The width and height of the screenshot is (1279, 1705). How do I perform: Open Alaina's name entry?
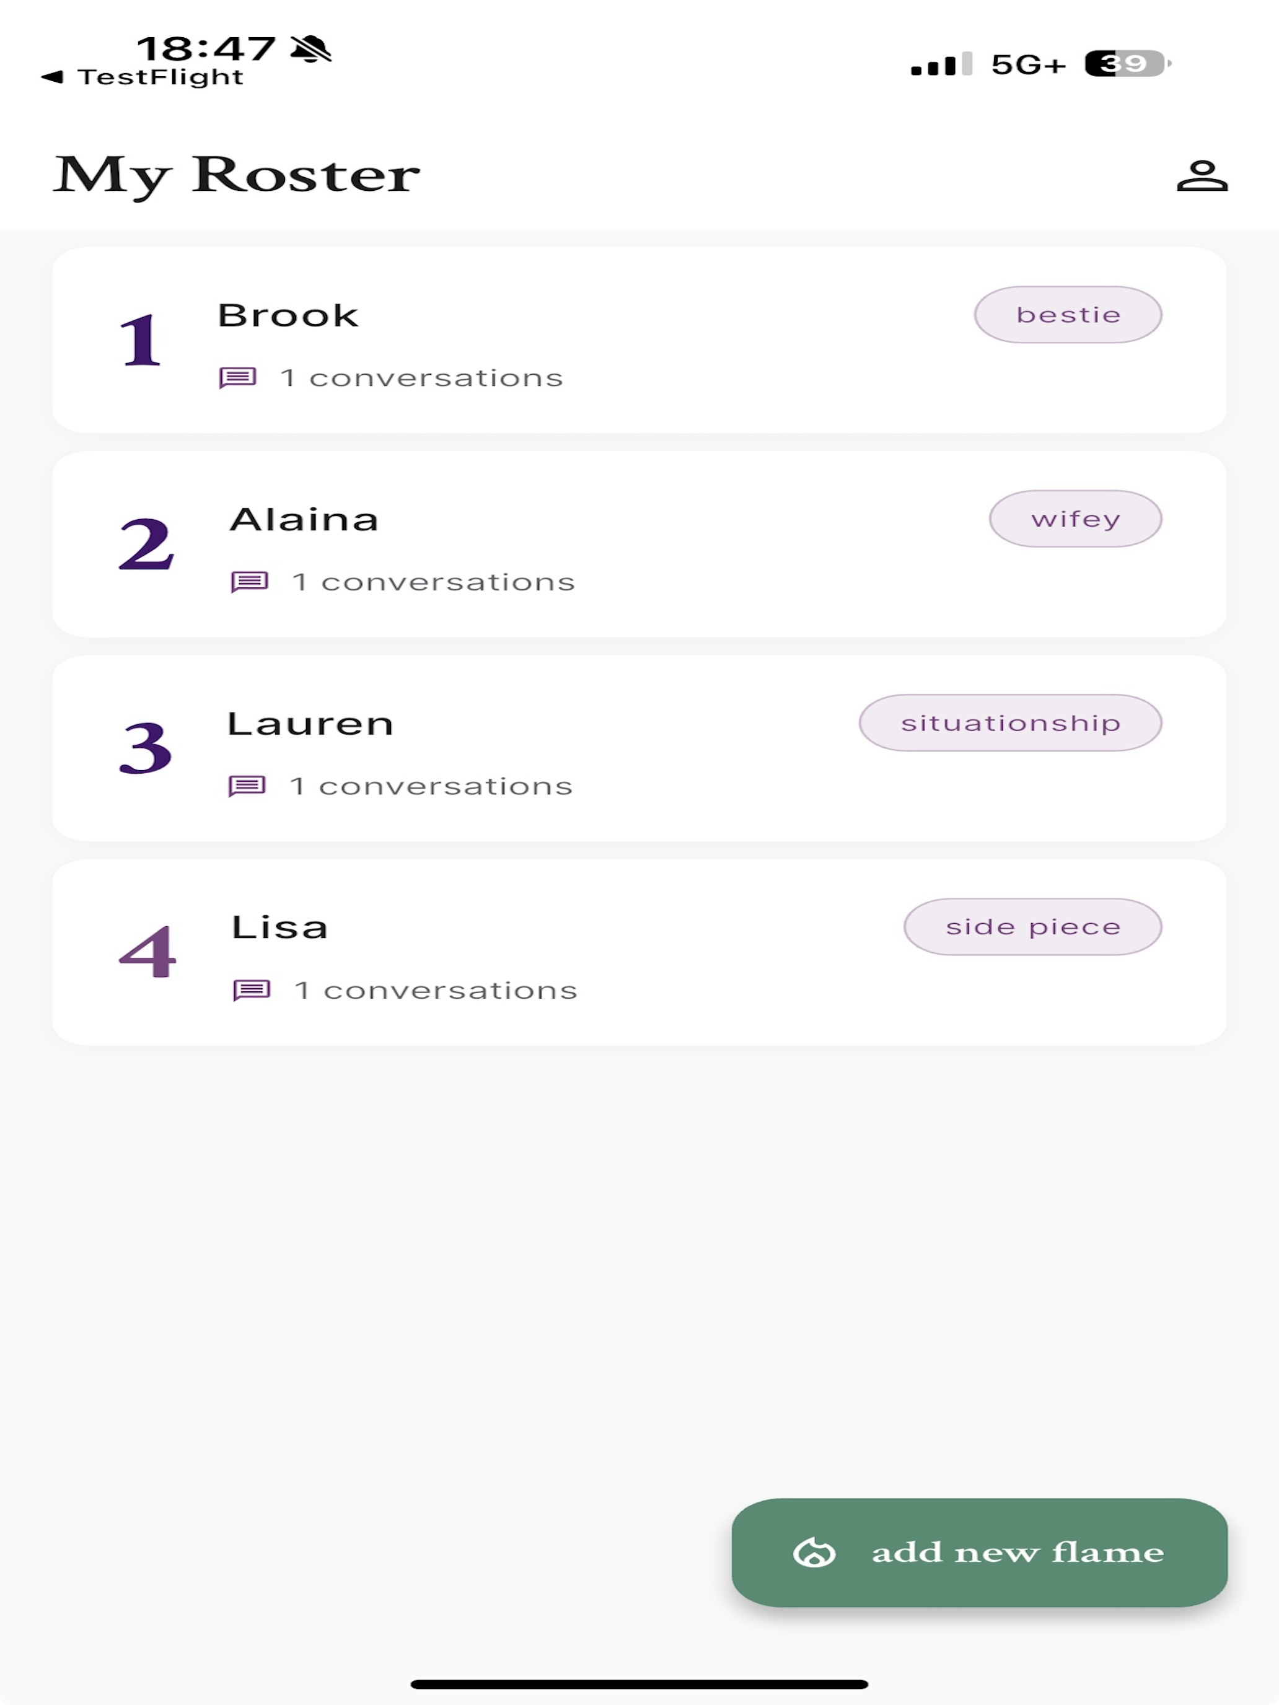(x=304, y=520)
